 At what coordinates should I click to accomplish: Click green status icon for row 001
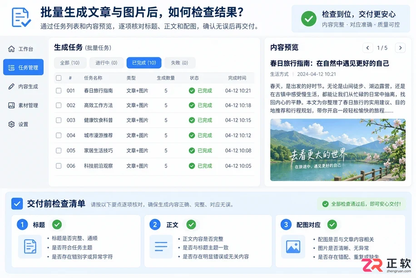(192, 91)
